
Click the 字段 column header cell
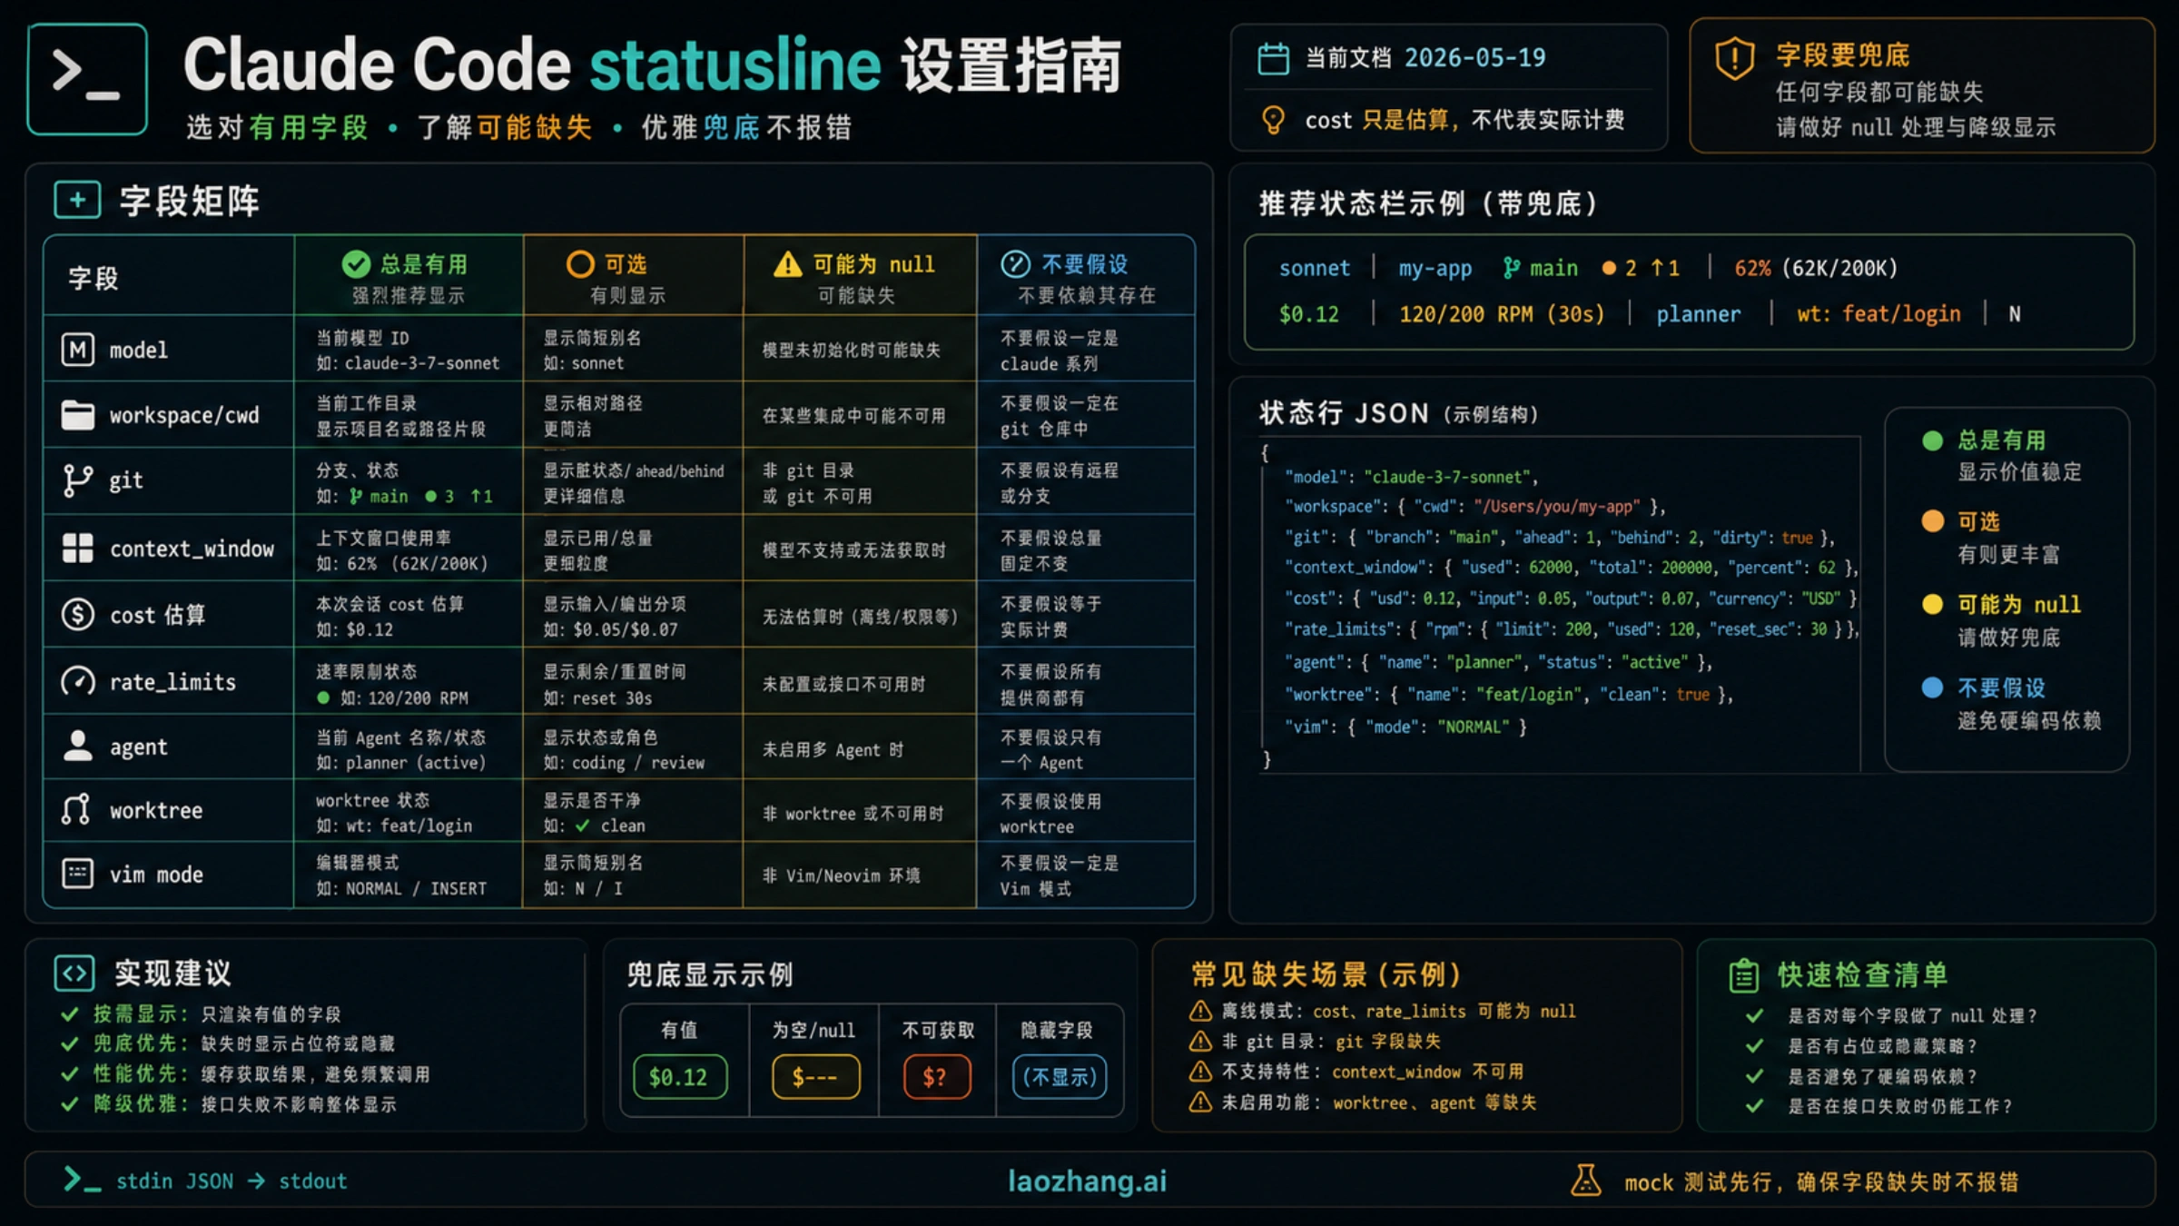pos(169,276)
